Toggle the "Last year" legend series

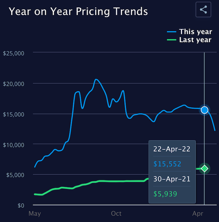(195, 40)
